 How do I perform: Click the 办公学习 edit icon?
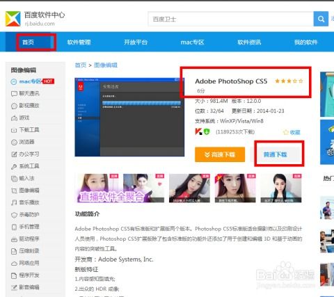pyautogui.click(x=14, y=154)
